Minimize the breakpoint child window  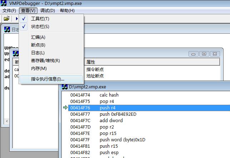(x=193, y=54)
